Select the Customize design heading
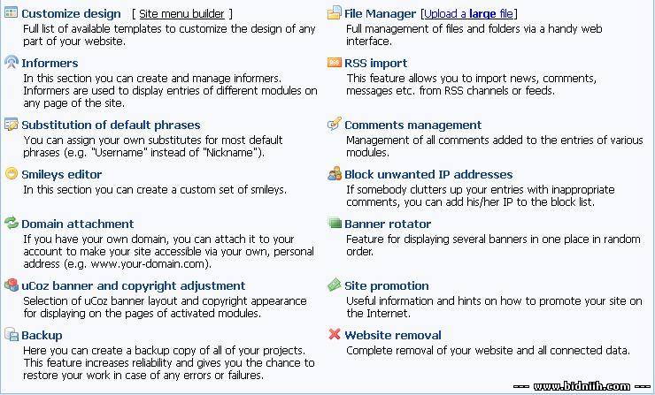655x395 pixels. [x=71, y=14]
